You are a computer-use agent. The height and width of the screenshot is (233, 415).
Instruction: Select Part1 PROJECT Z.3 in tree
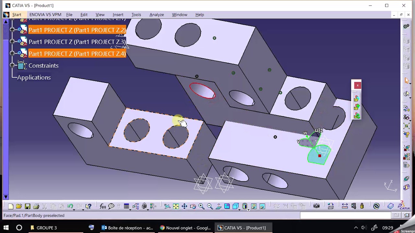(x=77, y=42)
